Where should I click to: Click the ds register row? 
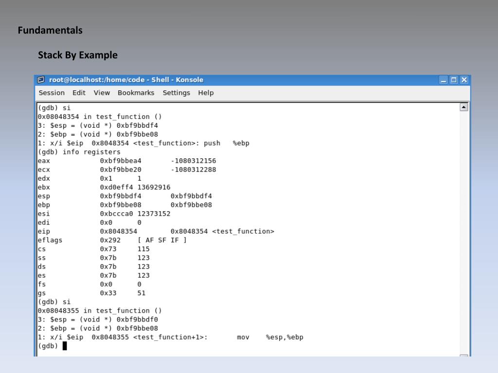pyautogui.click(x=94, y=267)
